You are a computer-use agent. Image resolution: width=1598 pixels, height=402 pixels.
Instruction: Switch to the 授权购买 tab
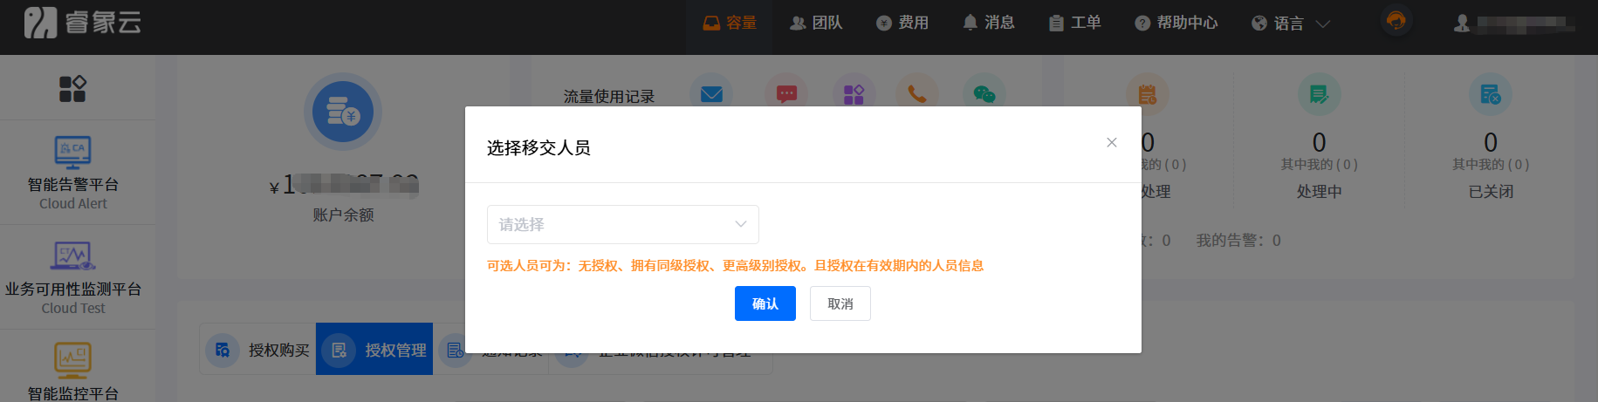tap(258, 350)
